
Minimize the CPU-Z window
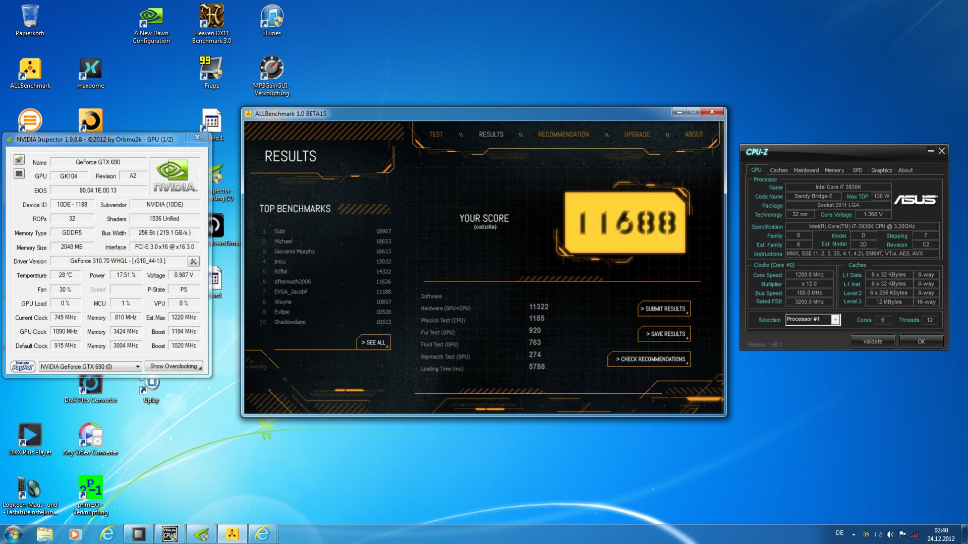931,151
